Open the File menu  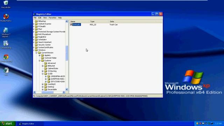pos(35,18)
